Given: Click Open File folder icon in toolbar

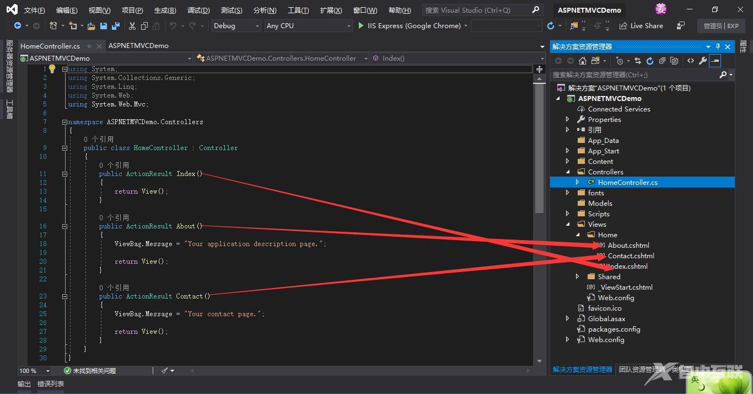Looking at the screenshot, I should [x=90, y=26].
